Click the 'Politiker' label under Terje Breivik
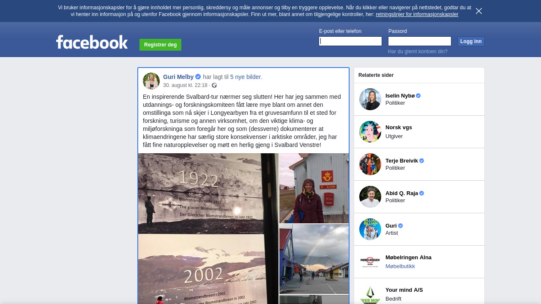The height and width of the screenshot is (304, 541). coord(395,168)
